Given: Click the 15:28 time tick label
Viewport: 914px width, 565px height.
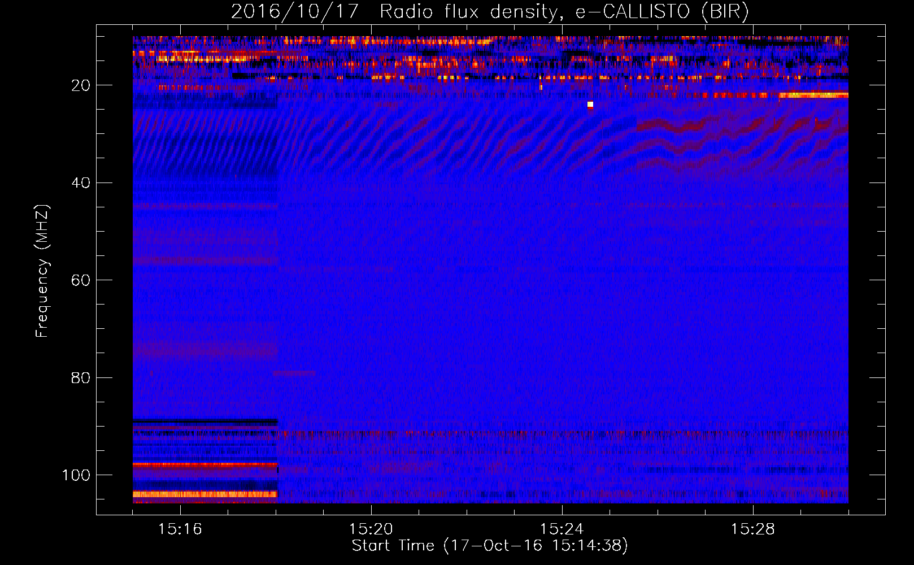Looking at the screenshot, I should (753, 529).
